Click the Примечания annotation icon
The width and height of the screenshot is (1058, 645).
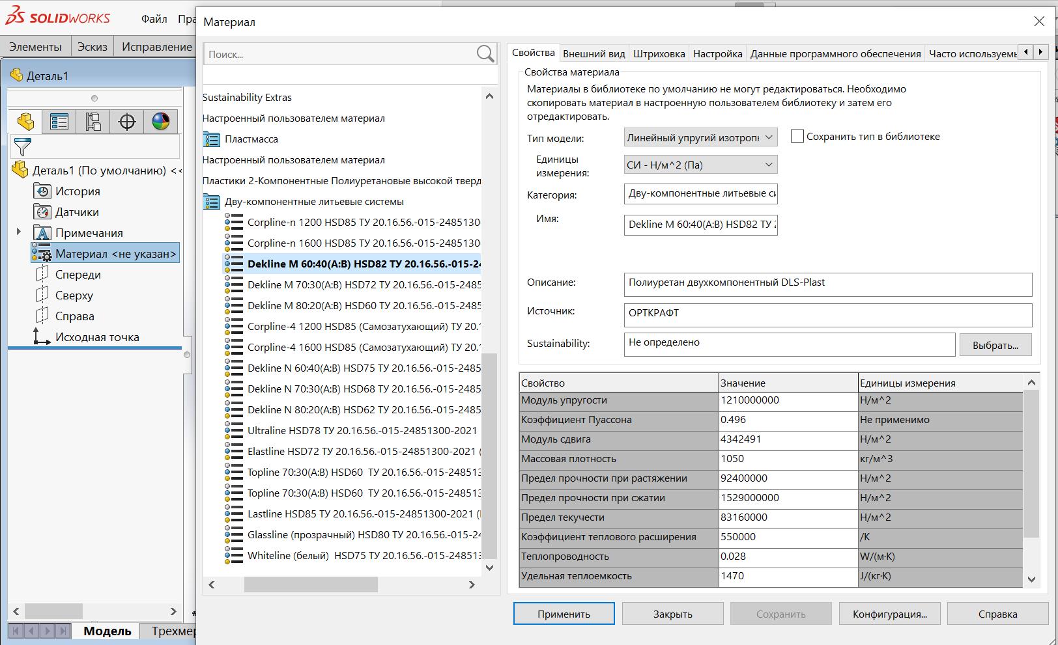pyautogui.click(x=42, y=233)
